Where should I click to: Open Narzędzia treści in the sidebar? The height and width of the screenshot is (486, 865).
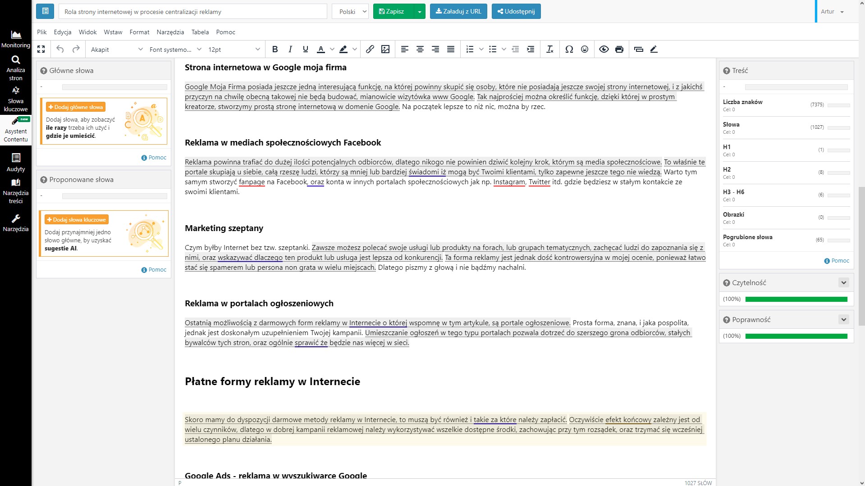[16, 191]
